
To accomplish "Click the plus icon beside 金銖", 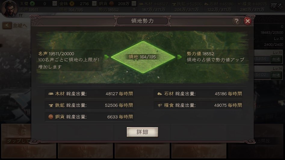I will point(94,3).
